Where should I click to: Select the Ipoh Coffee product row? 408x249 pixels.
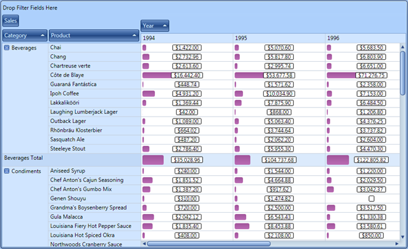coord(94,94)
